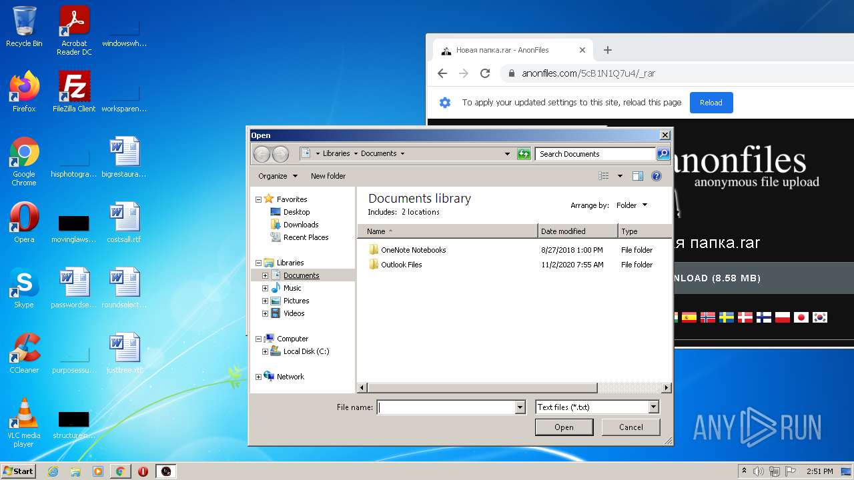Screen dimensions: 854x480
Task: Click the Reload button in Chrome infobar
Action: [711, 103]
